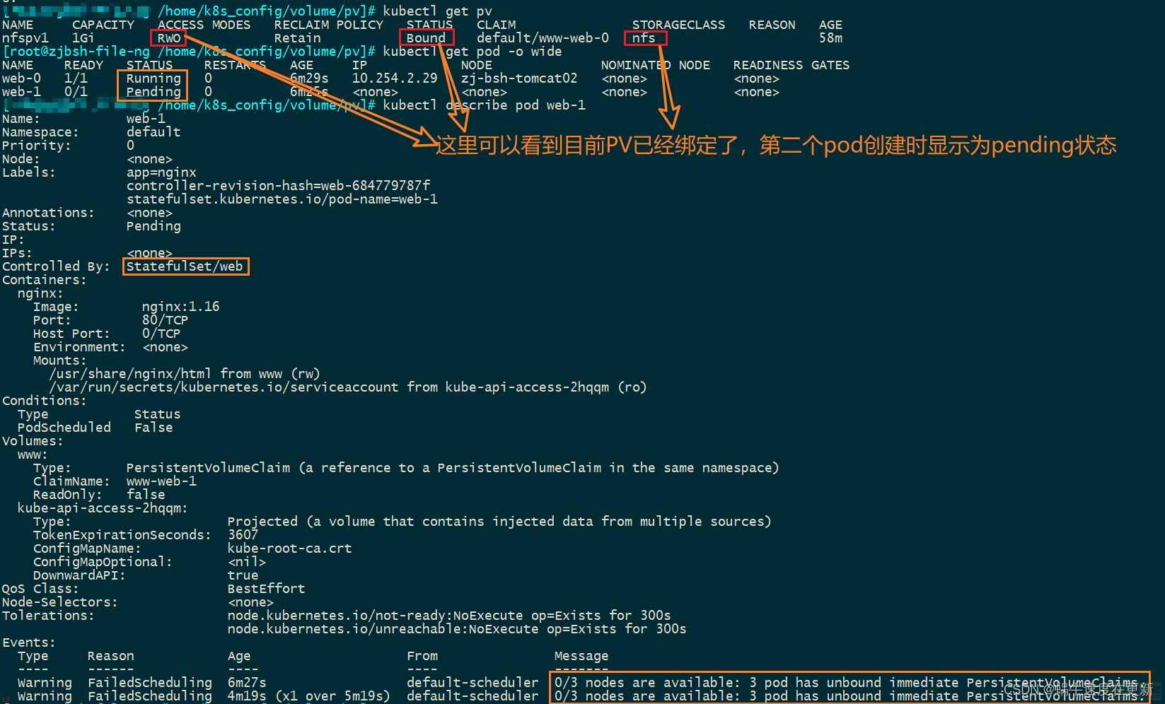Select the claim 'default/www-web-0'
This screenshot has width=1165, height=704.
[x=543, y=38]
